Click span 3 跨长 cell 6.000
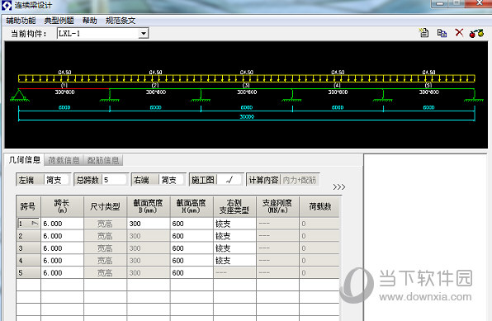The width and height of the screenshot is (492, 321). (x=62, y=248)
